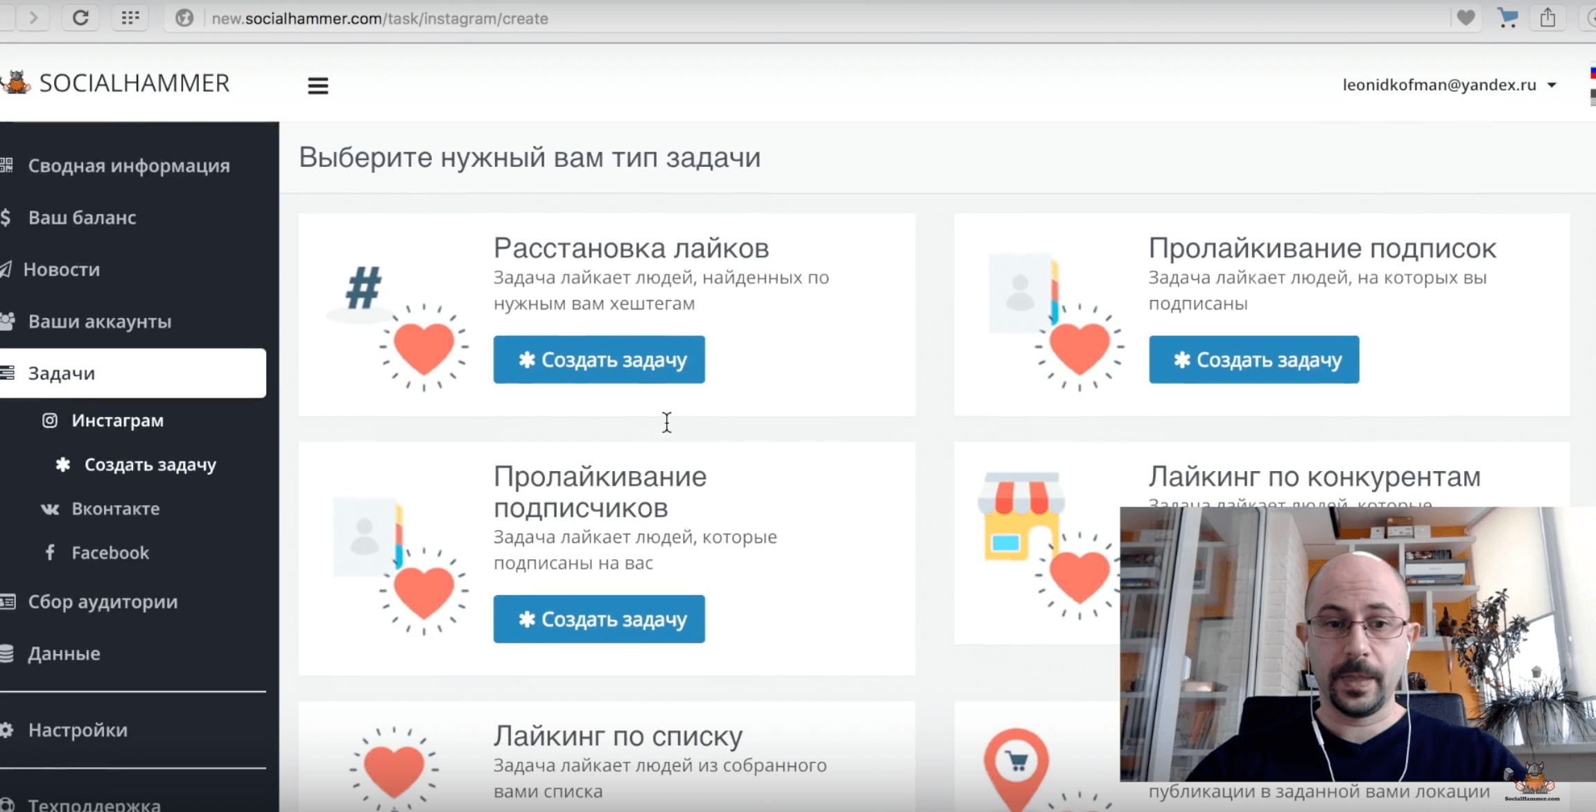Viewport: 1596px width, 812px height.
Task: Click the browser reload icon
Action: pos(80,18)
